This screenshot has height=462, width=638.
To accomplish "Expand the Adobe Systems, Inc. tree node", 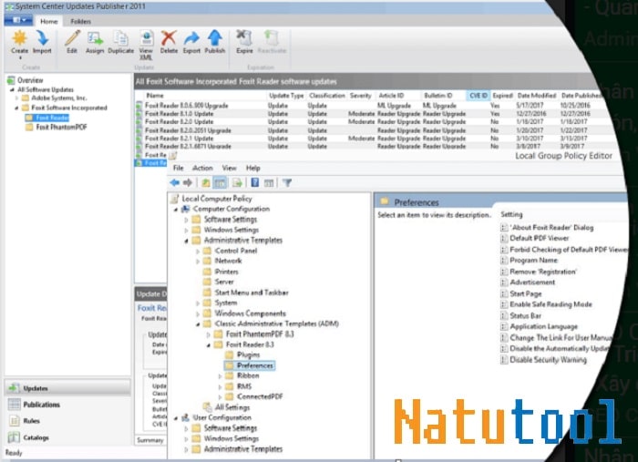I will [15, 98].
